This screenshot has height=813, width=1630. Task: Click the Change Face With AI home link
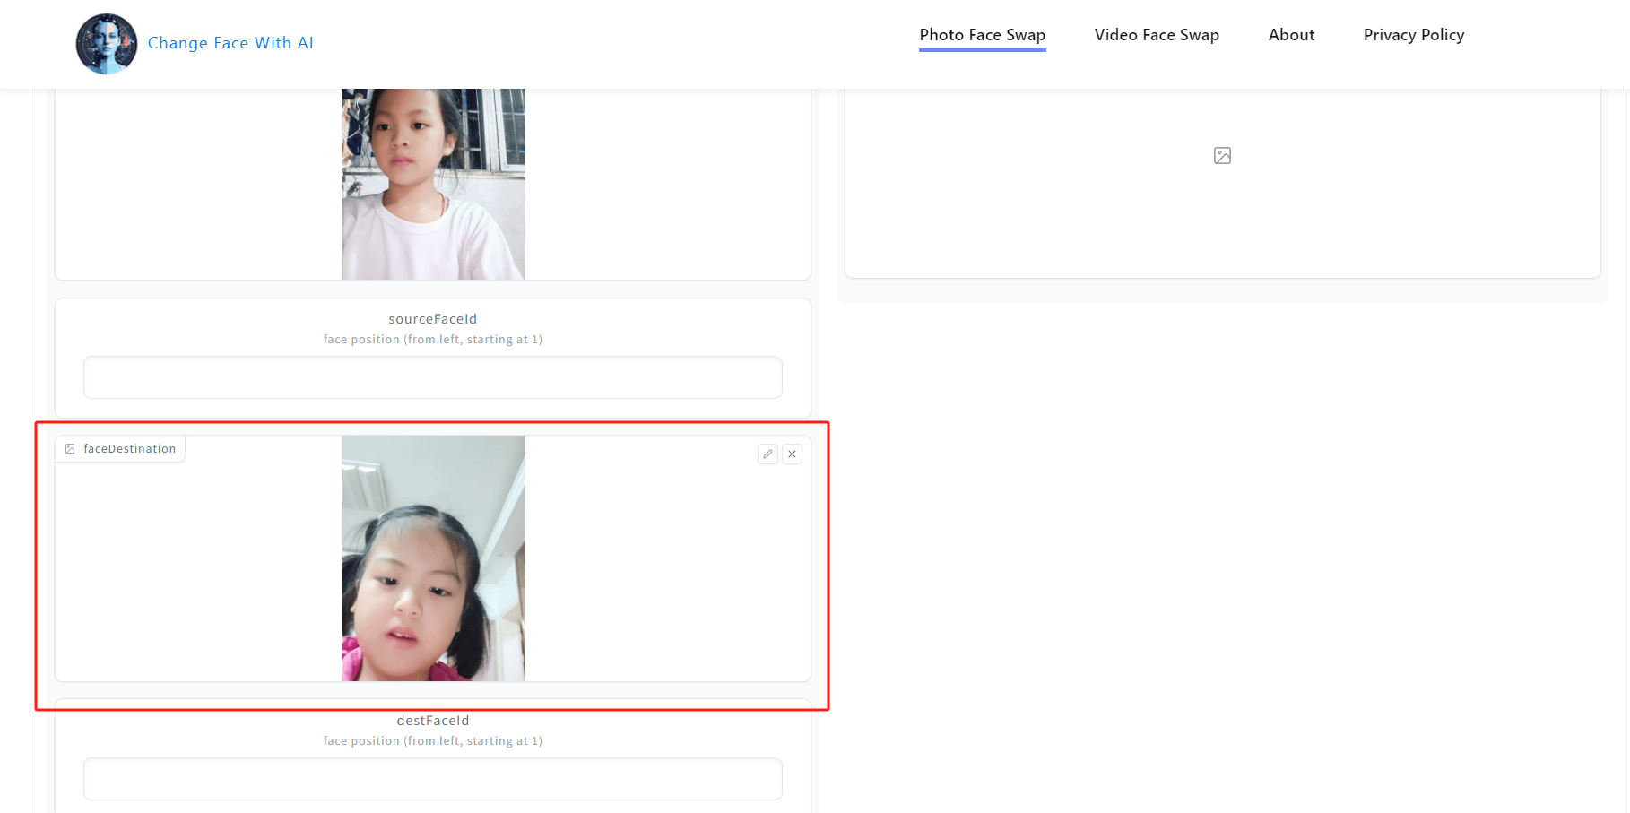230,43
